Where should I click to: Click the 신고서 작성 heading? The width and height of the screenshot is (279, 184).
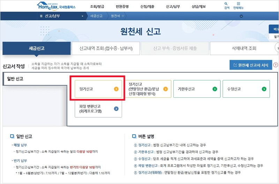14,66
